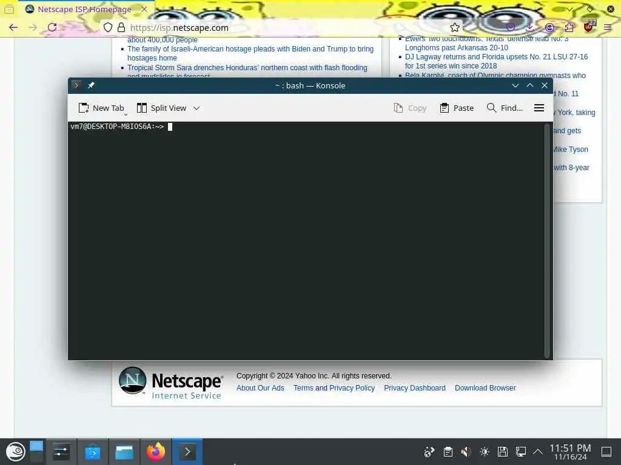Switch to Firefox in the taskbar
This screenshot has width=621, height=465.
click(x=156, y=452)
